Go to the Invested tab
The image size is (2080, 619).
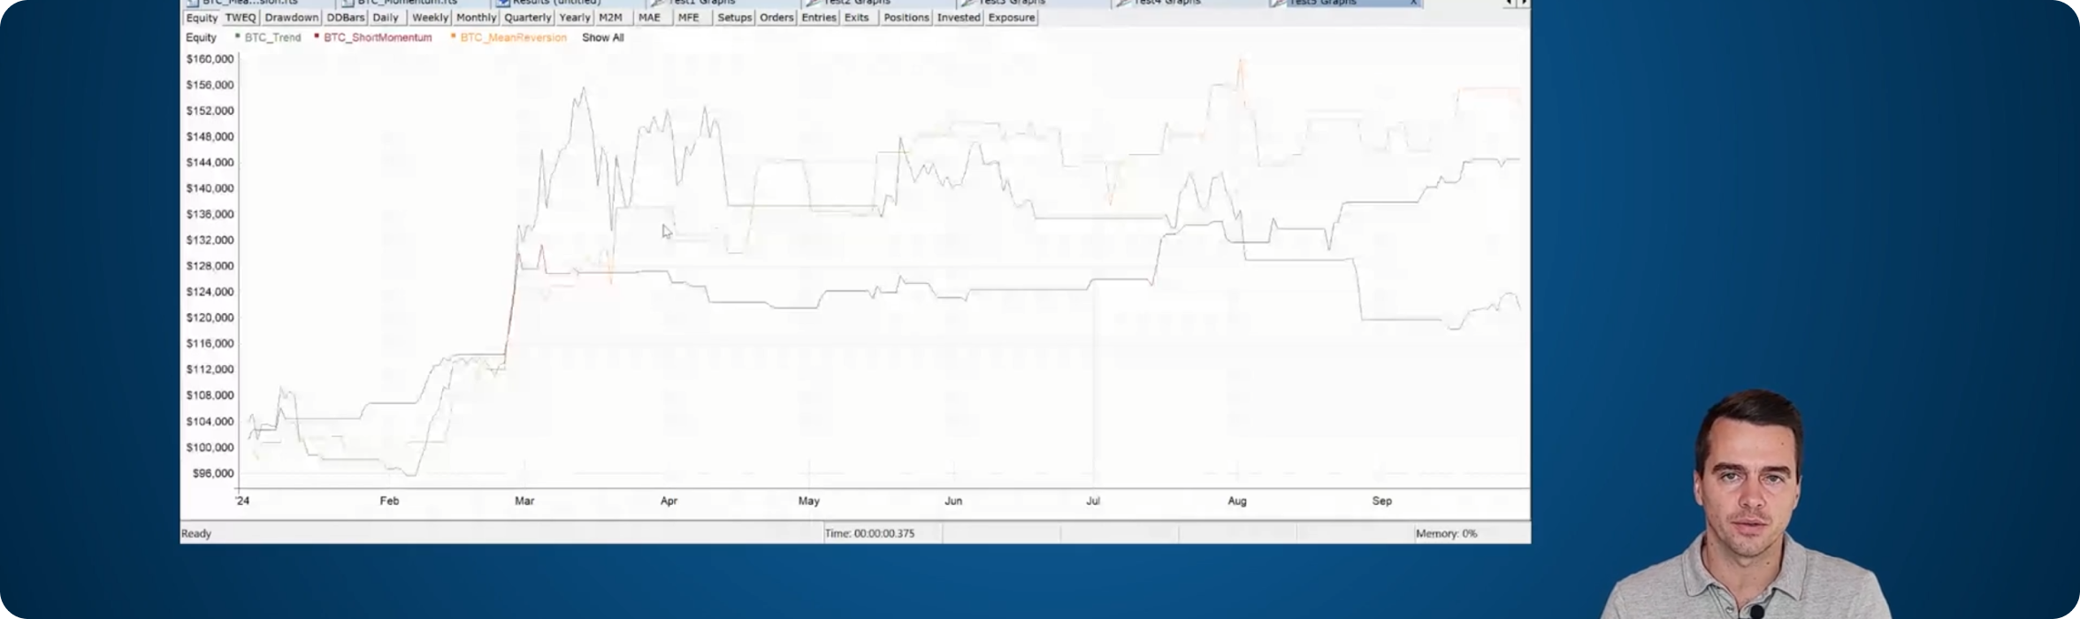(959, 18)
